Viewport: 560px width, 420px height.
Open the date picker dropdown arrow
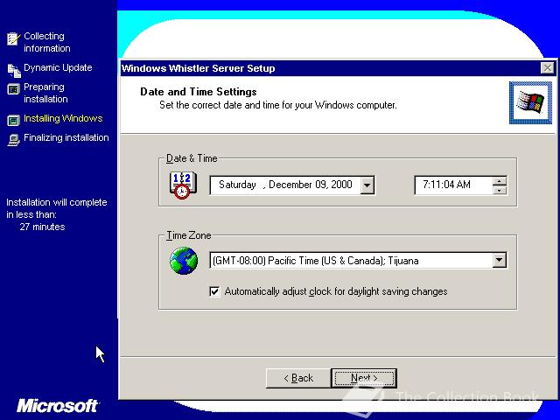coord(367,185)
